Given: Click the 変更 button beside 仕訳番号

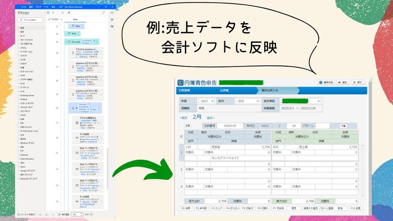Looking at the screenshot, I should (x=188, y=126).
